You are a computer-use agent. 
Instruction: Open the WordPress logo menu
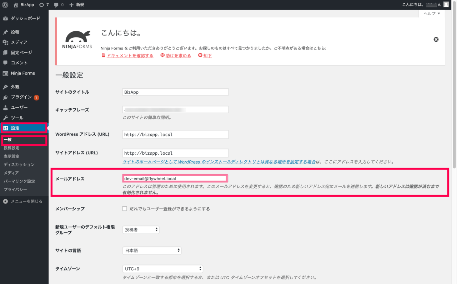point(5,5)
